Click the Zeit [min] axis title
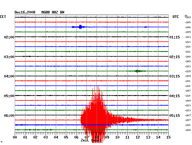Screen dimensions: 192x145 click(91, 140)
